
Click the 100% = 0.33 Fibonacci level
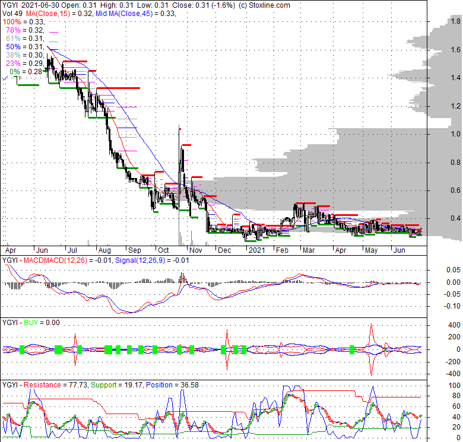click(x=23, y=22)
